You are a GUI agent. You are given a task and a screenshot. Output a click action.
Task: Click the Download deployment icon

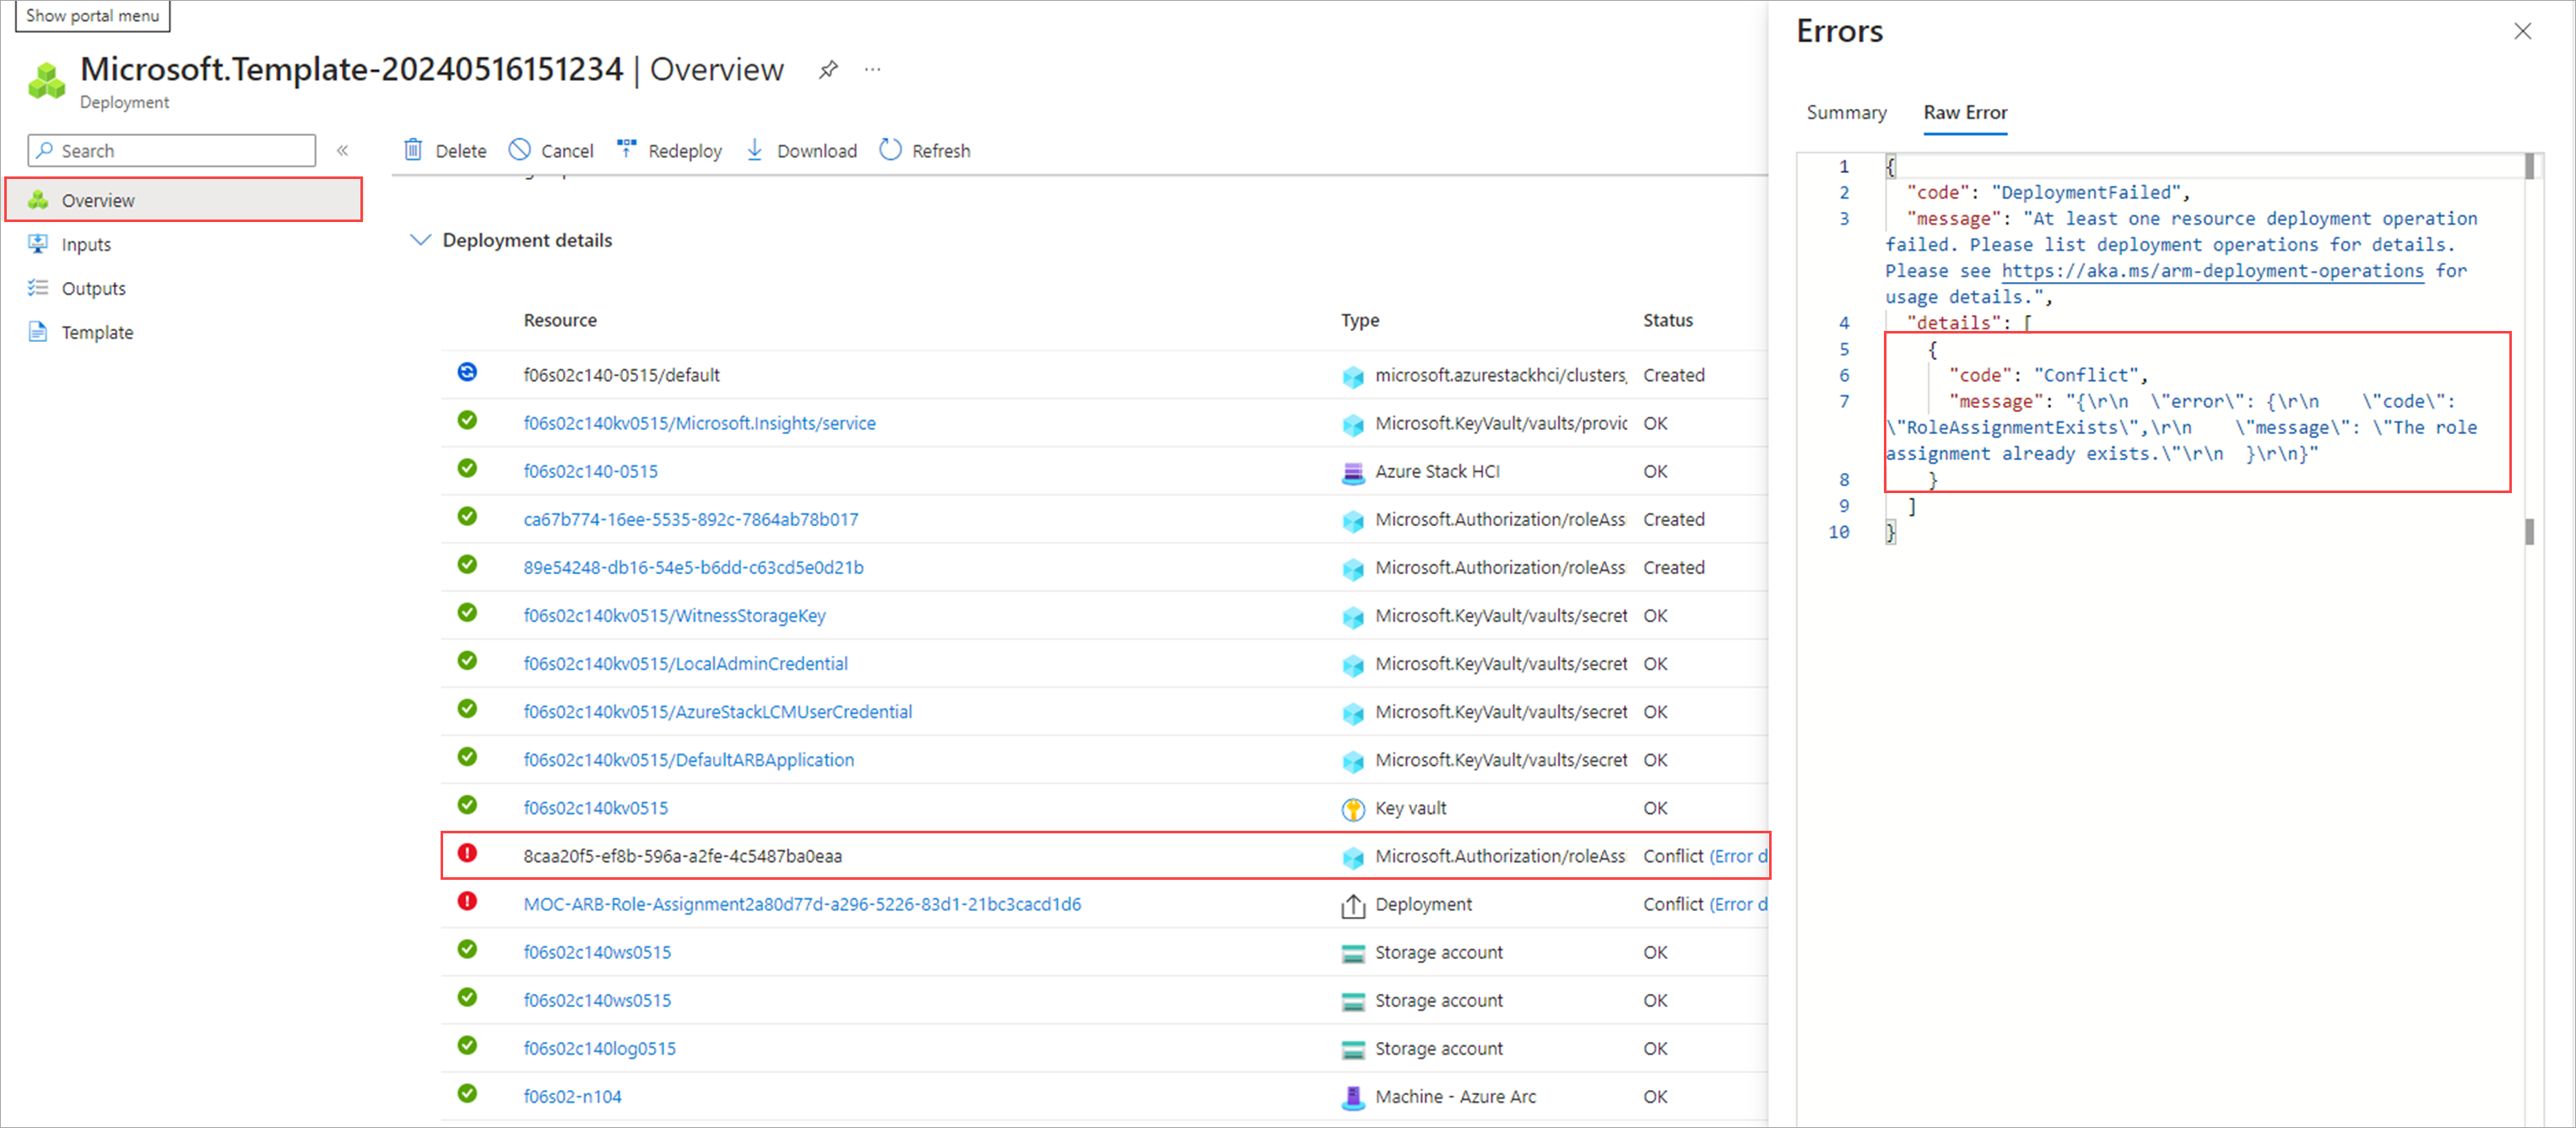(x=755, y=149)
